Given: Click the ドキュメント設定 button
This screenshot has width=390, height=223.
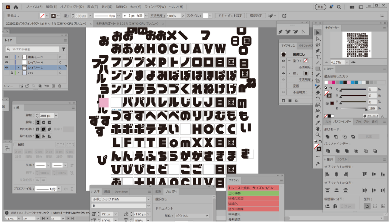Looking at the screenshot, I should [229, 16].
